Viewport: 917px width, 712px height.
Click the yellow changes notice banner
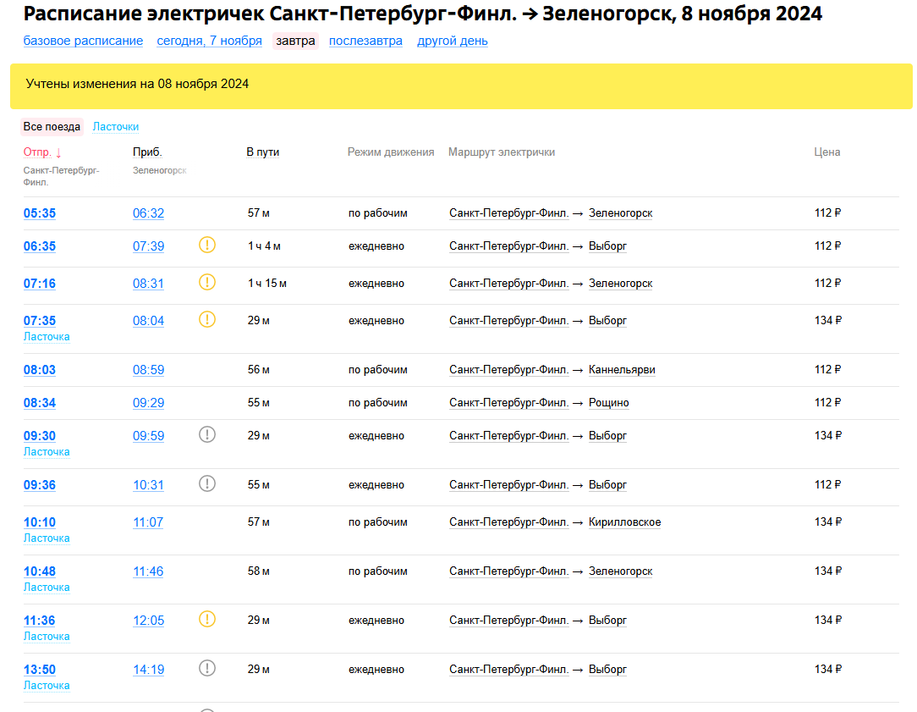461,86
